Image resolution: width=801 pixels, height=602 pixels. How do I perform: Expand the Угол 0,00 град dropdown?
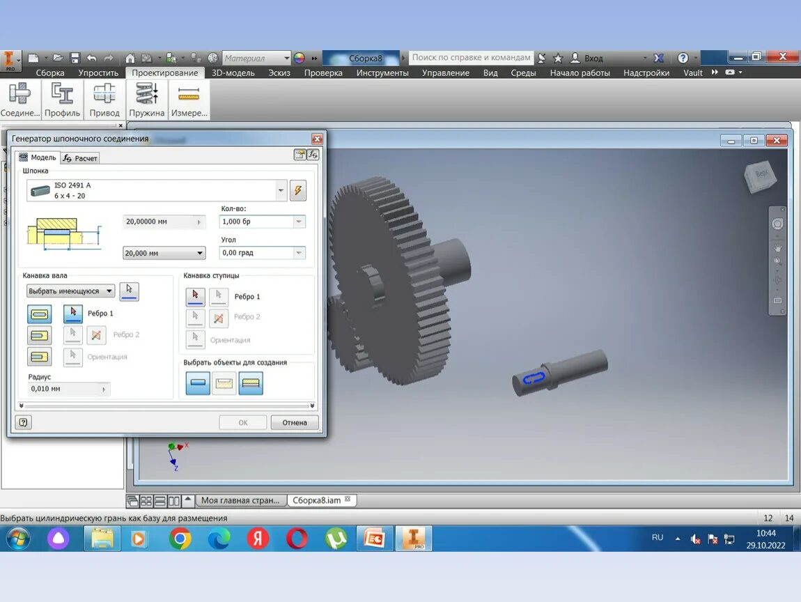299,253
